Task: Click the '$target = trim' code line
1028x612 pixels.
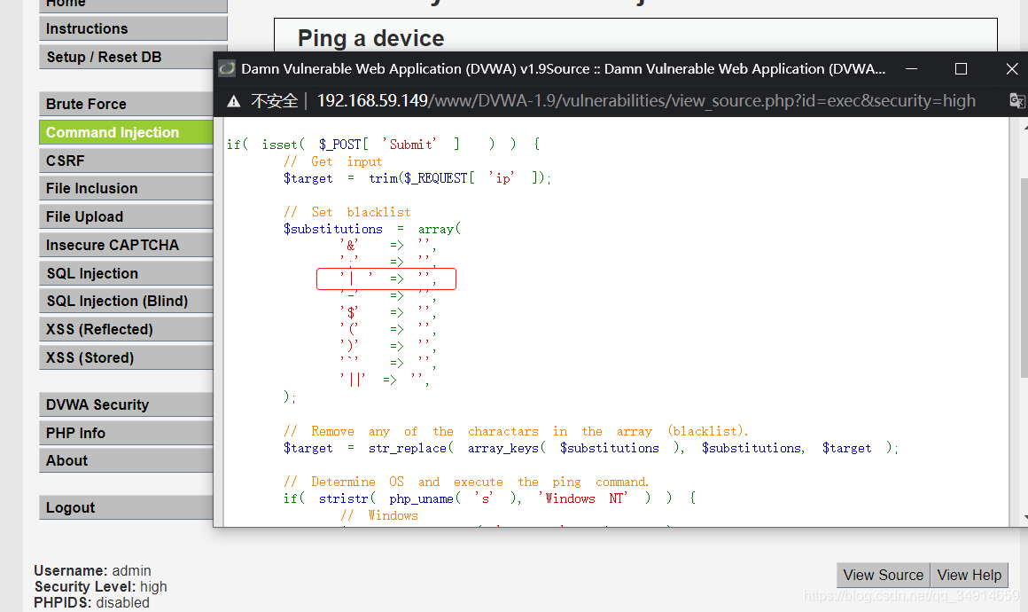Action: point(417,178)
